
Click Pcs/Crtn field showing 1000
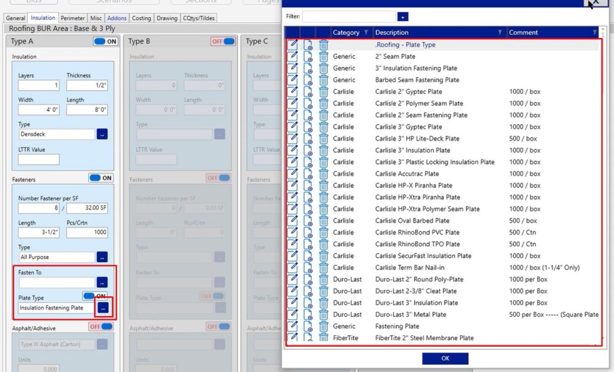(x=87, y=232)
